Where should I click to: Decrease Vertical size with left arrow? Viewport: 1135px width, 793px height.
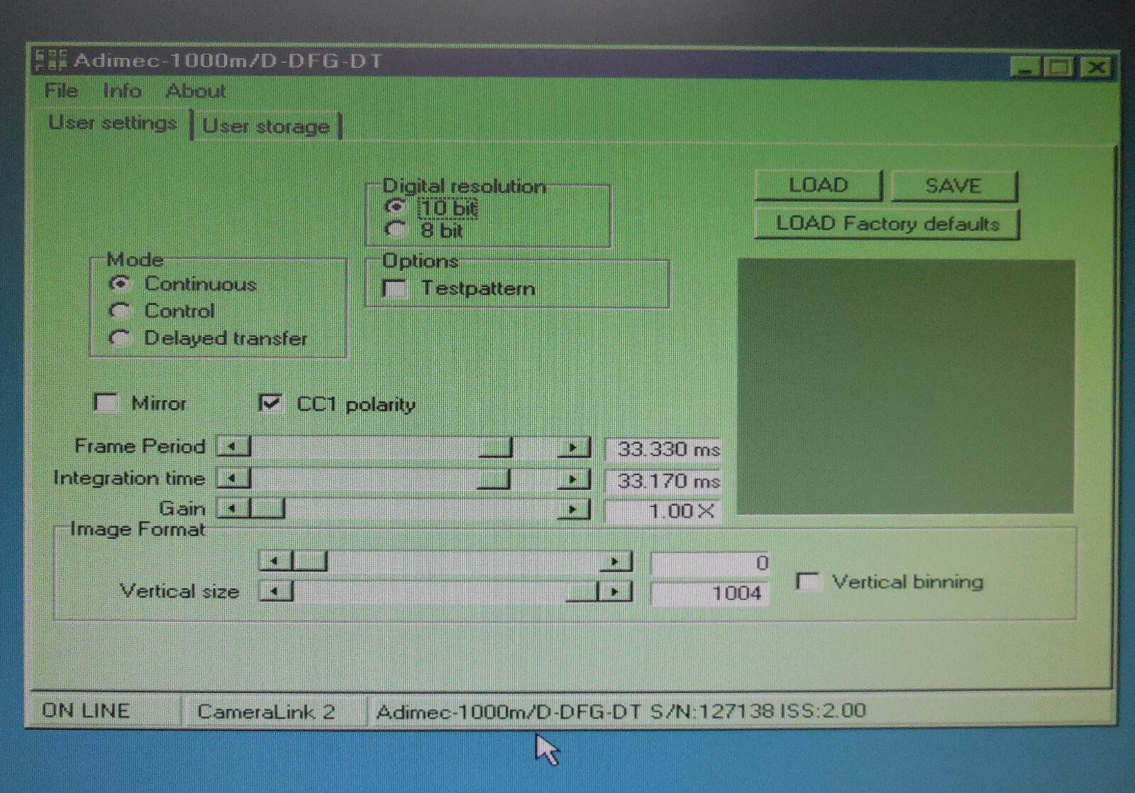[276, 591]
